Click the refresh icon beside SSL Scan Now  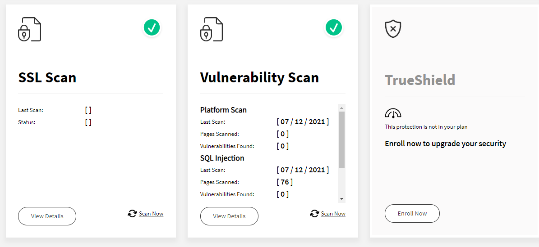click(x=132, y=213)
